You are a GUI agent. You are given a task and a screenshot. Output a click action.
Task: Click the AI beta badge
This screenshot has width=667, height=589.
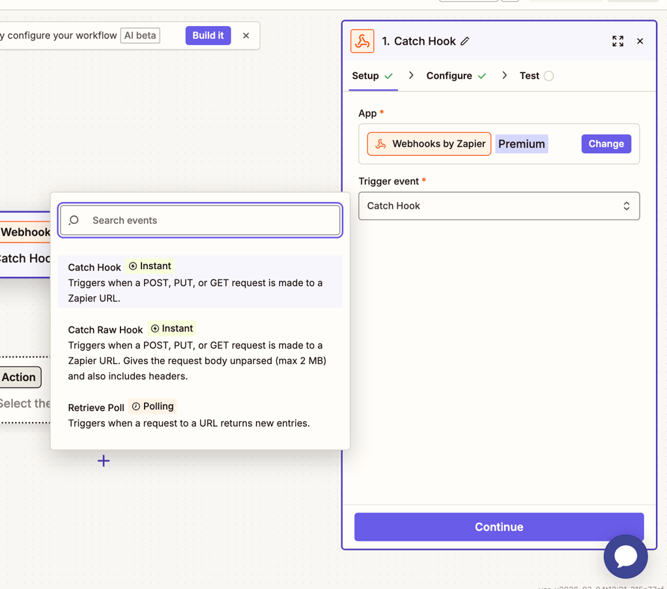coord(140,36)
